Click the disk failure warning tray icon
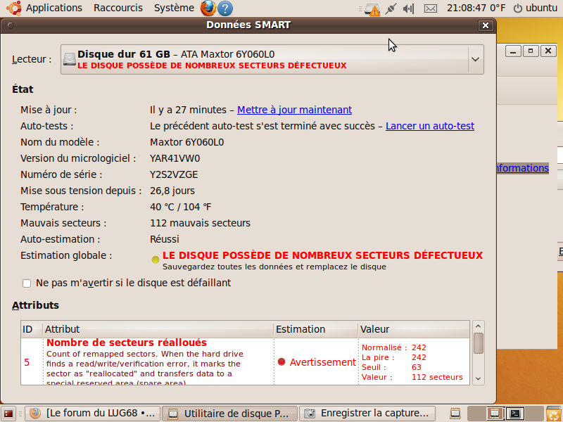This screenshot has width=563, height=422. [x=372, y=8]
